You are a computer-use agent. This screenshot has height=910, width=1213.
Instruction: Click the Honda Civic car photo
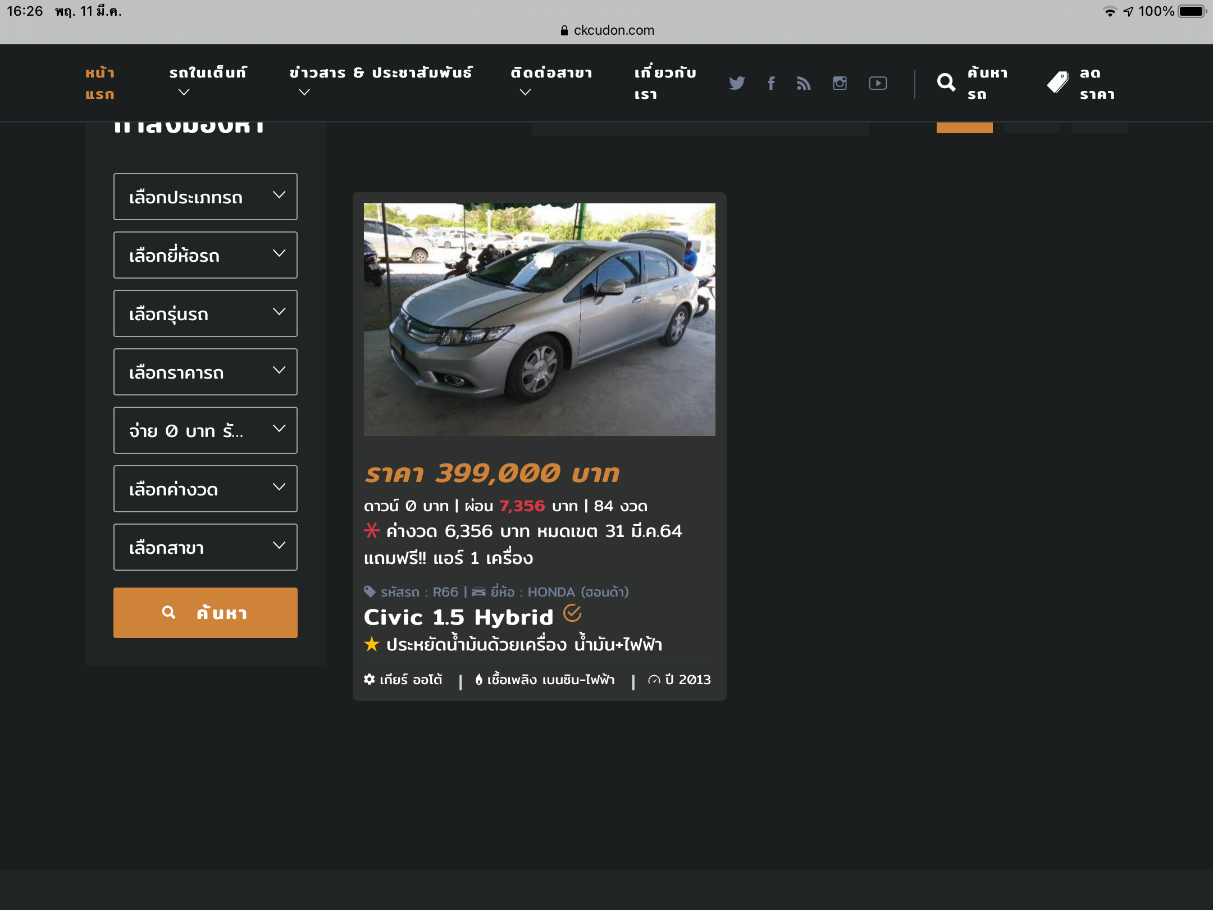point(539,319)
